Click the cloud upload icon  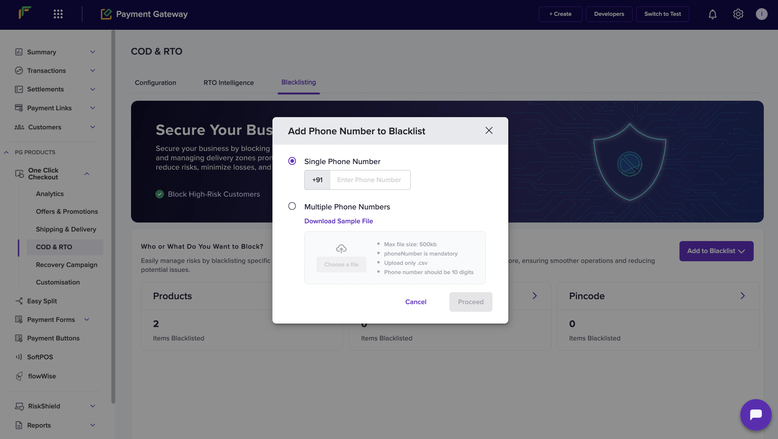point(341,249)
